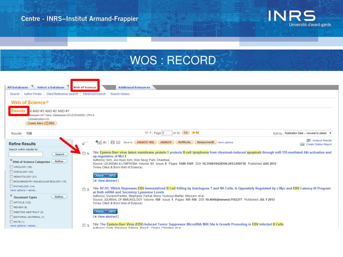Screen dimensions: 343x257
Task: Add marked records plus-check icon
Action: point(98,142)
